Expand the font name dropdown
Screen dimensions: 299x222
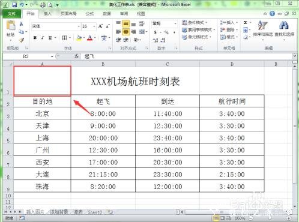(x=79, y=26)
